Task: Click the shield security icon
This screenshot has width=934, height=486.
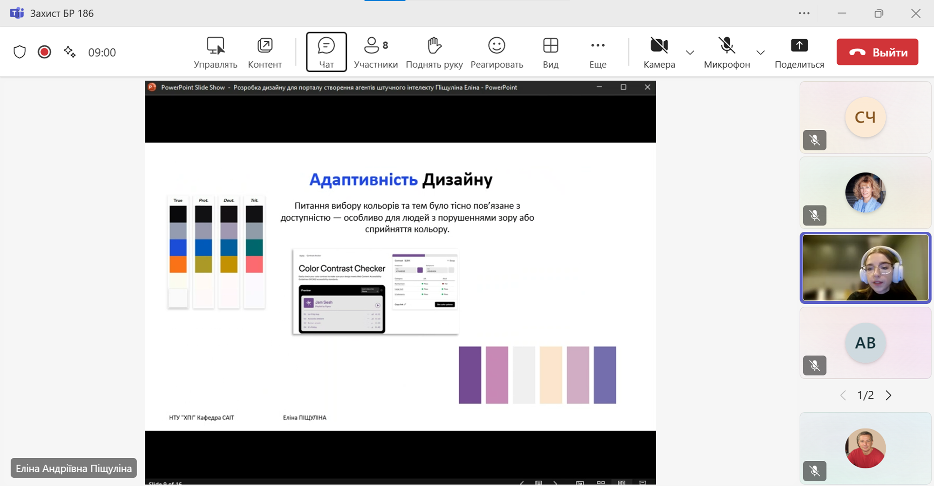Action: 19,52
